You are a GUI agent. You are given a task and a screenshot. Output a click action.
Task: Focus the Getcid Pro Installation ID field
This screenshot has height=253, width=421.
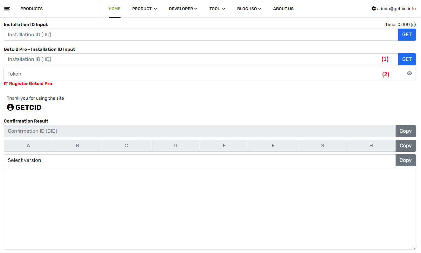click(x=201, y=59)
